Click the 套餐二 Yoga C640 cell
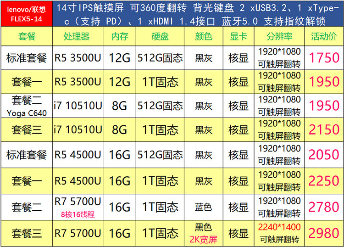344x247 pixels. click(27, 106)
